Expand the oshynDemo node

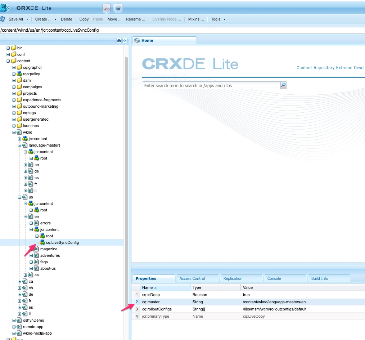click(x=14, y=321)
